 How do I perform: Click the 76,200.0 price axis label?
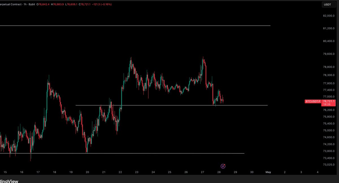329,110
